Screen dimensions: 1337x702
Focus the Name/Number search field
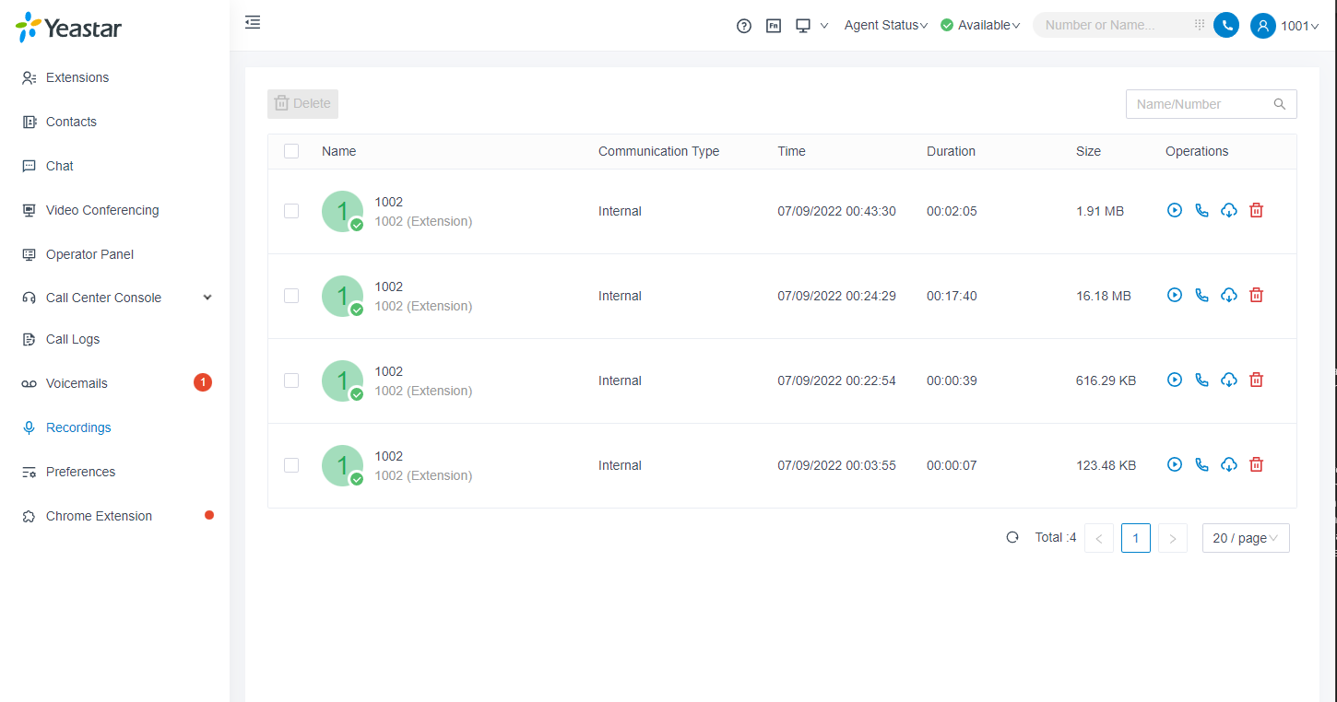pos(1199,104)
